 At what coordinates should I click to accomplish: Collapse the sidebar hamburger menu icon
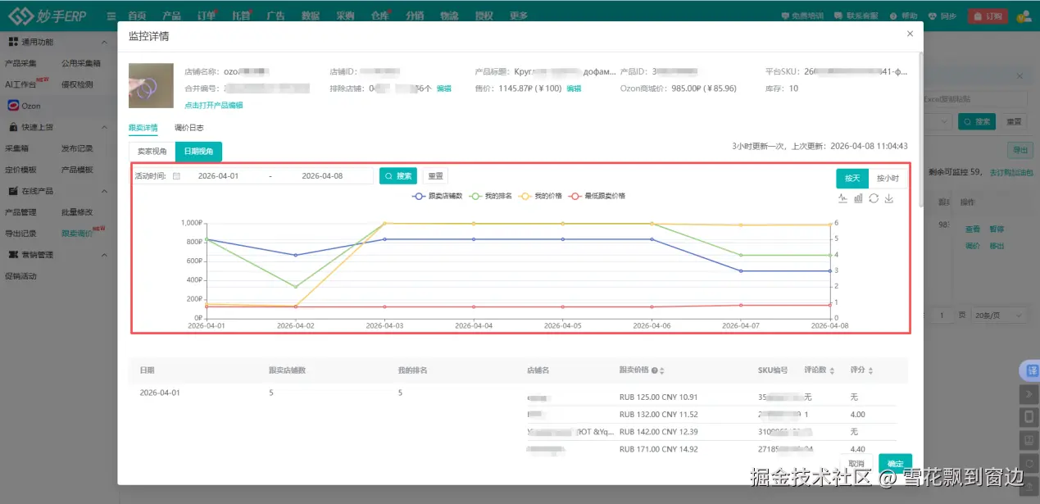tap(111, 16)
